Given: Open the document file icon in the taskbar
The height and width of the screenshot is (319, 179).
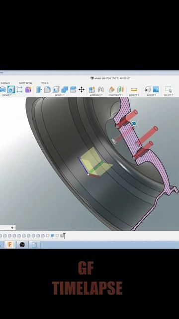Looking at the screenshot, I should 34,245.
